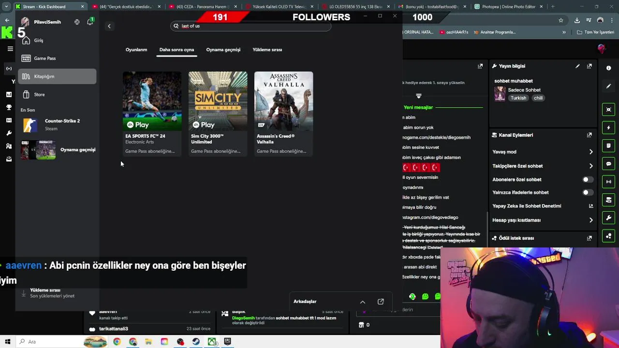
Task: Open Counter-Strike 2 in recent list
Action: 57,125
